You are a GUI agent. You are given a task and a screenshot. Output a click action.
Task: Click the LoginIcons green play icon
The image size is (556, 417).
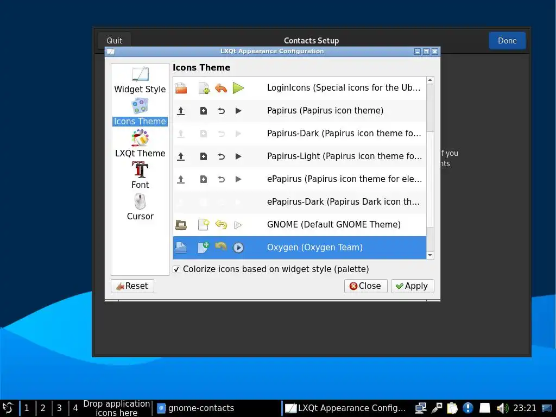238,88
